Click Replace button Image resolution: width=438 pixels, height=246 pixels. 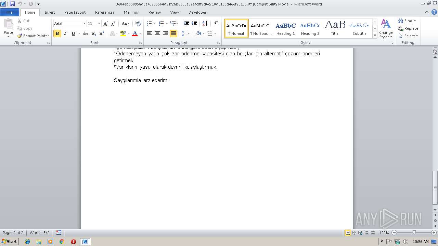tap(408, 28)
